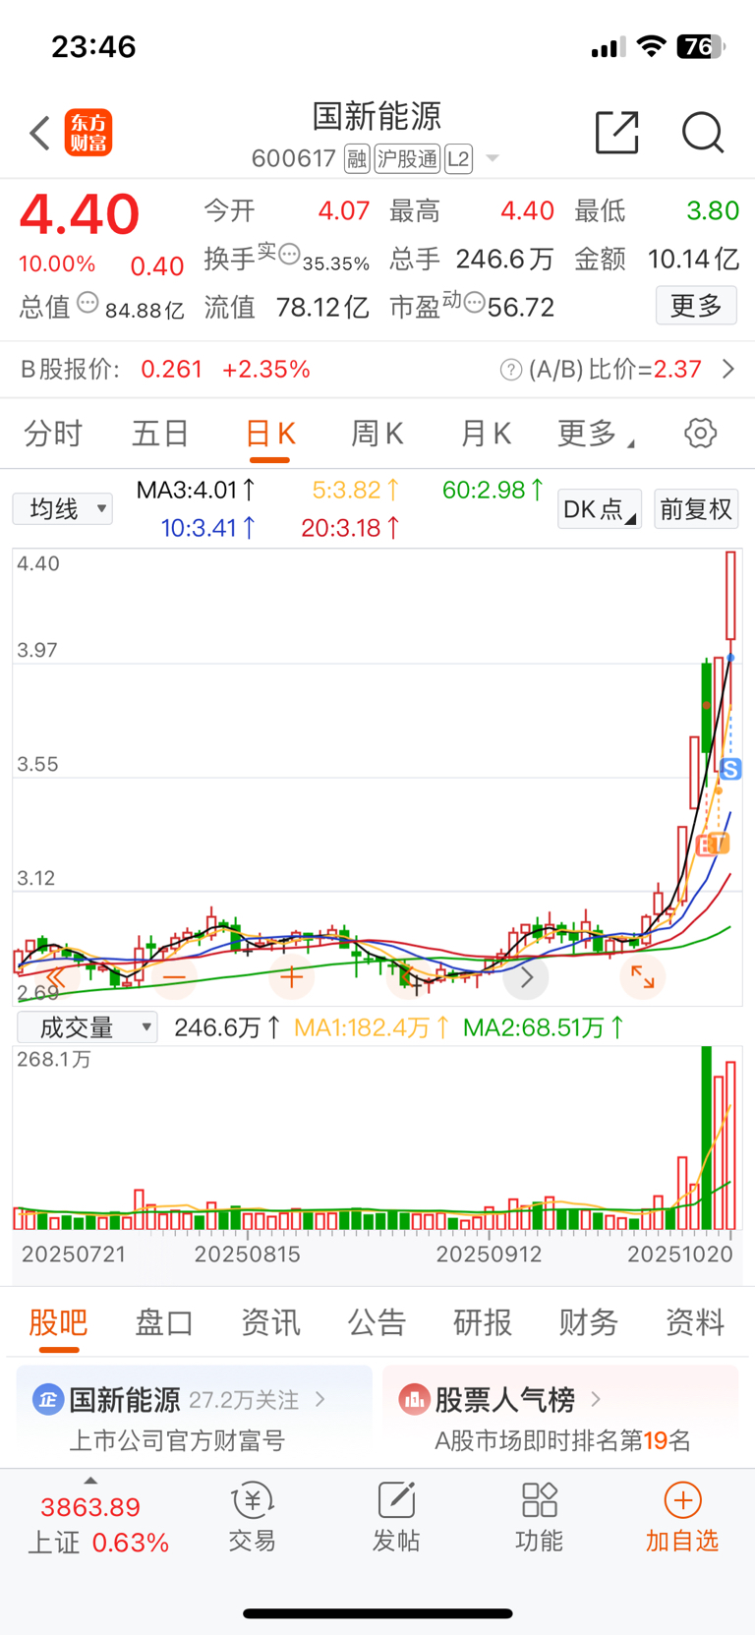The width and height of the screenshot is (755, 1635).
Task: Tap the chart scroll-left double arrow
Action: point(56,977)
